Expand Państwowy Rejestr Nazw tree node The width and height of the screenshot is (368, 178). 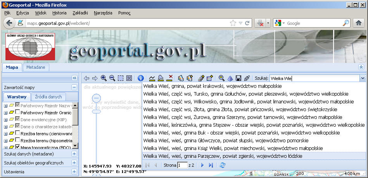pyautogui.click(x=6, y=106)
